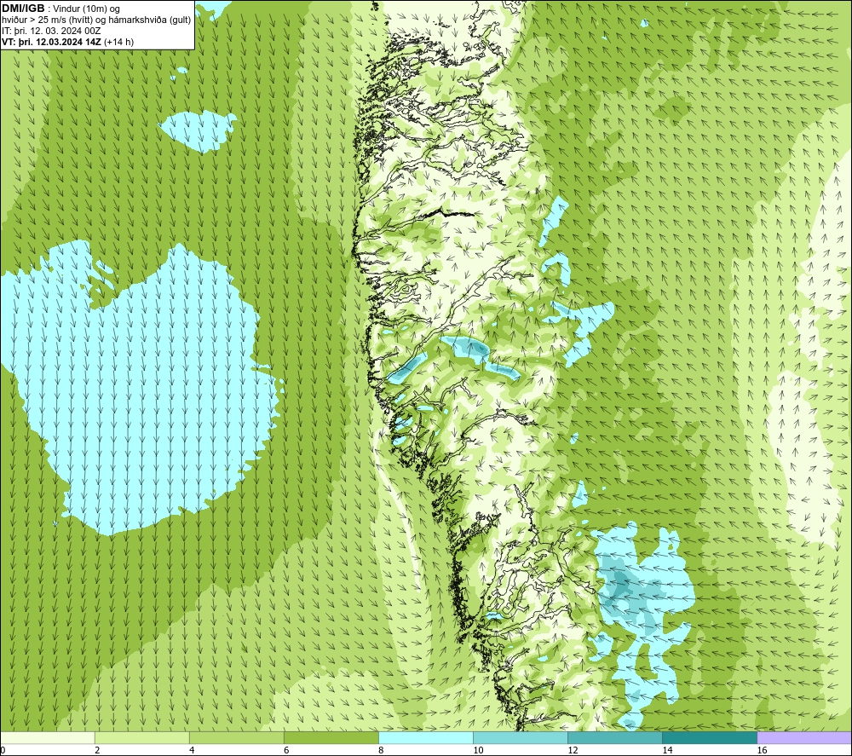Click the "Vindur (10m) og" text

click(86, 9)
